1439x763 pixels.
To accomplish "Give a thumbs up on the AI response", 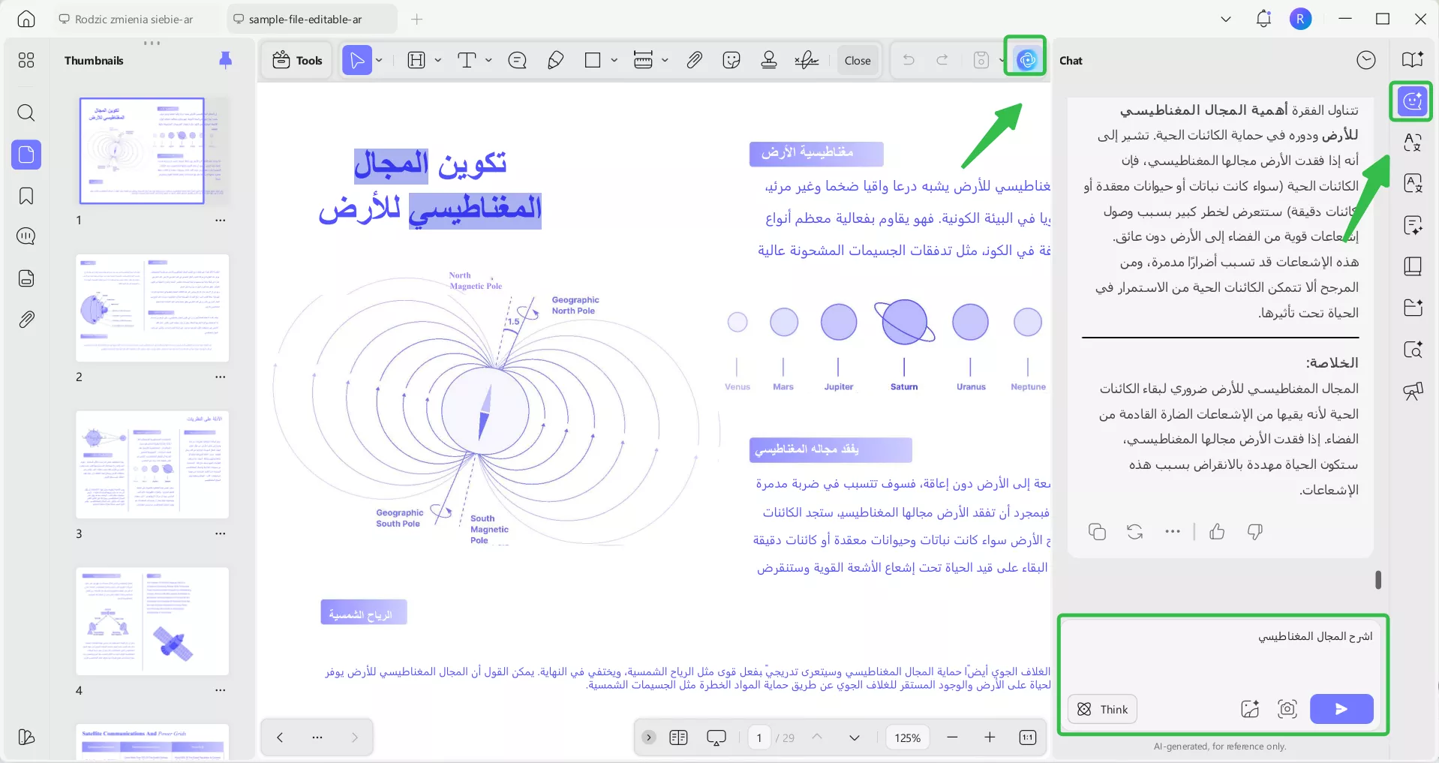I will (x=1217, y=532).
